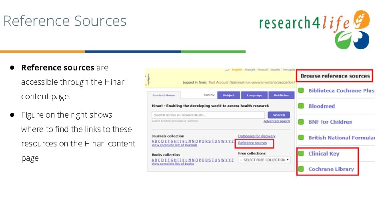Open the Databases for discovery link
Screen dimensions: 384x216
click(257, 136)
